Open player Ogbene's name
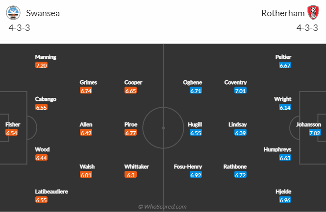This screenshot has width=326, height=212. [192, 83]
